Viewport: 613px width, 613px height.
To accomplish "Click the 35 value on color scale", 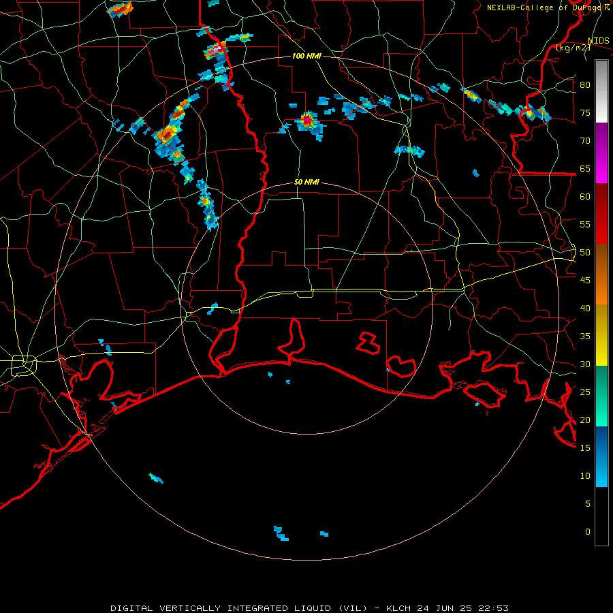I will click(585, 336).
